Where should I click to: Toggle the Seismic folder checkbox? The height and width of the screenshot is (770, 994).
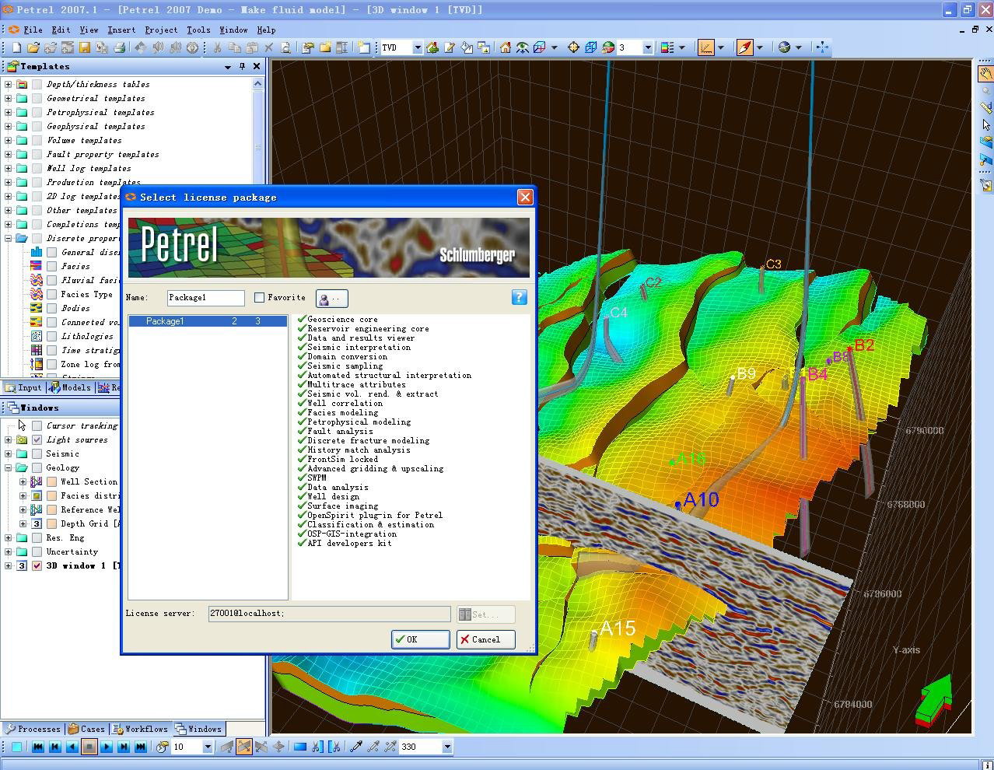pos(37,453)
